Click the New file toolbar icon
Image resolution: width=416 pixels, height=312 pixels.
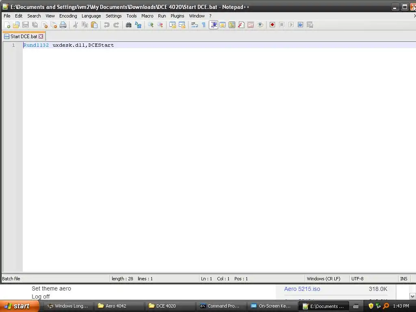pos(7,25)
